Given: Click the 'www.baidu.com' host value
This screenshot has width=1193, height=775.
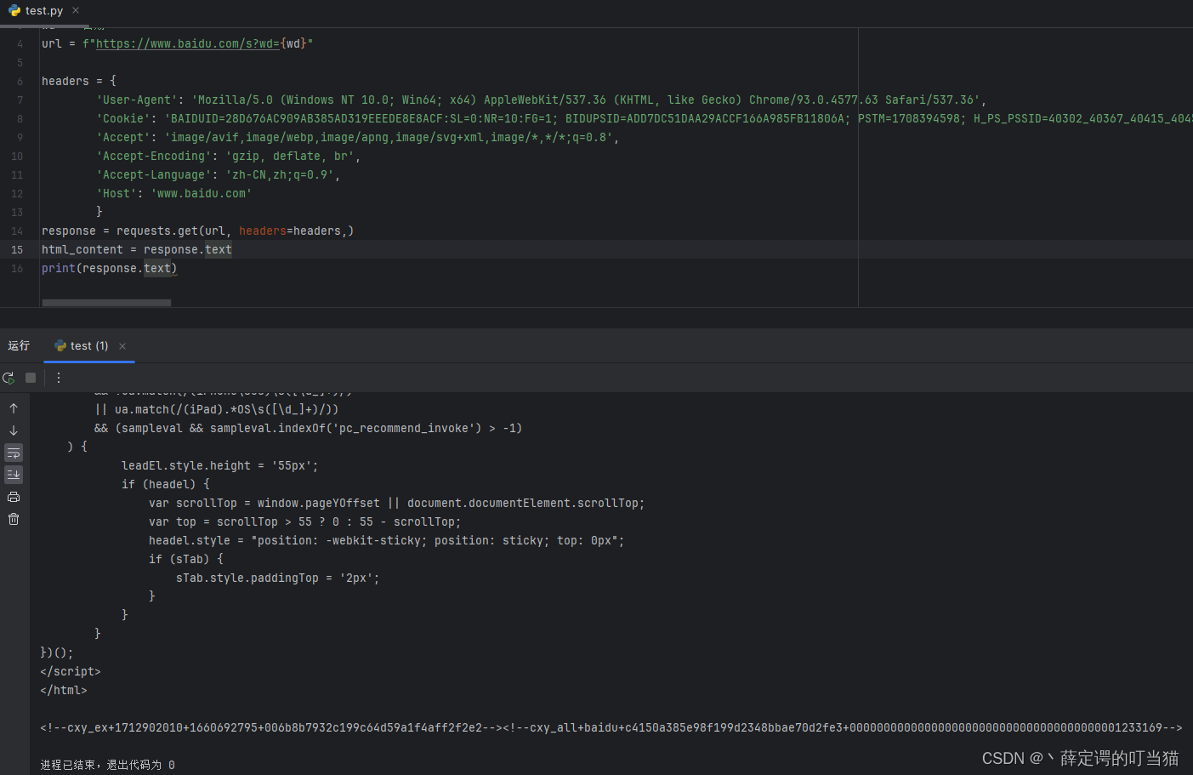Looking at the screenshot, I should (202, 193).
